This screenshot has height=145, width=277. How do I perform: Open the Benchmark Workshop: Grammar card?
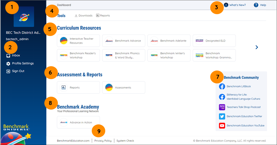(214, 55)
